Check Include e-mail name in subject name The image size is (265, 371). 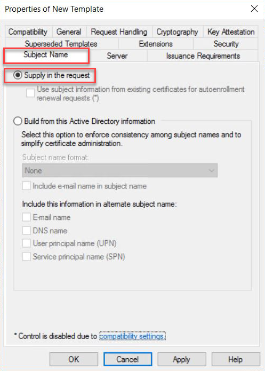[x=26, y=186]
